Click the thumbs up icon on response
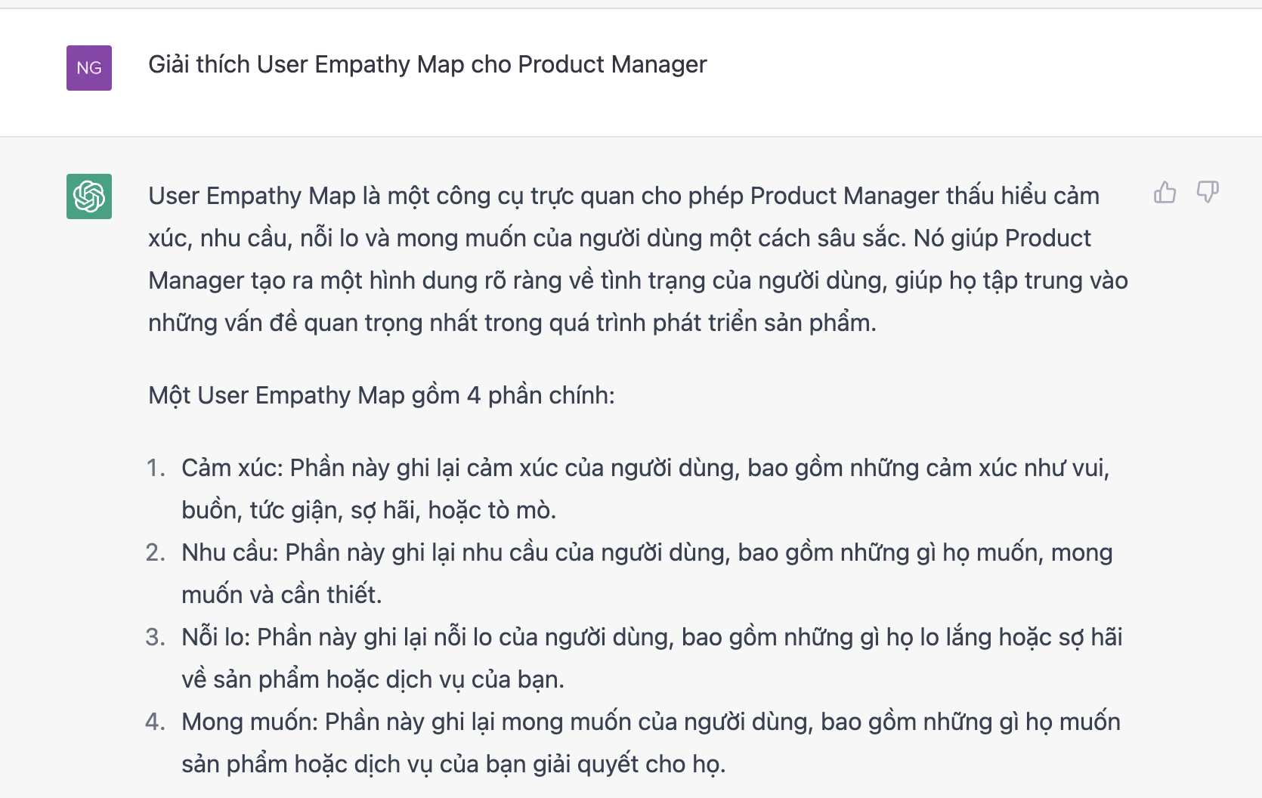The image size is (1262, 798). pyautogui.click(x=1165, y=193)
